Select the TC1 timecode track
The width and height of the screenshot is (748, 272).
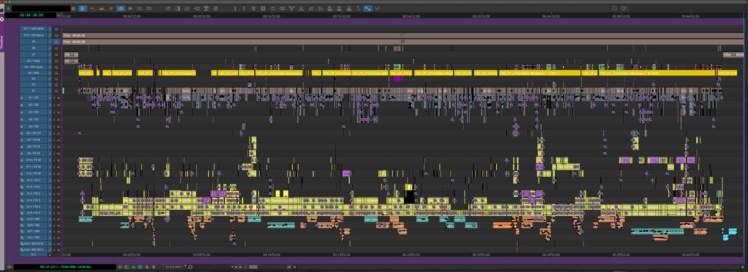pyautogui.click(x=33, y=255)
